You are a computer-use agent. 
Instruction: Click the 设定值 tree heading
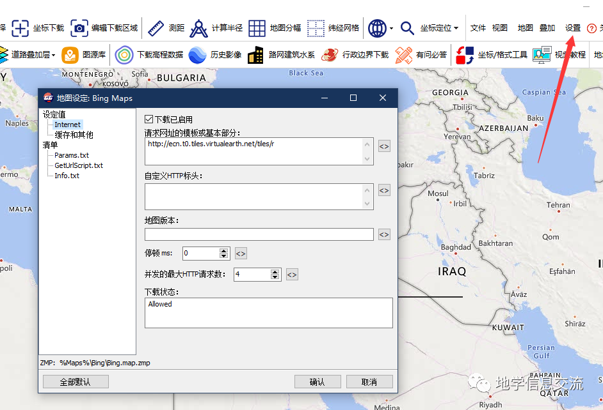(x=54, y=115)
